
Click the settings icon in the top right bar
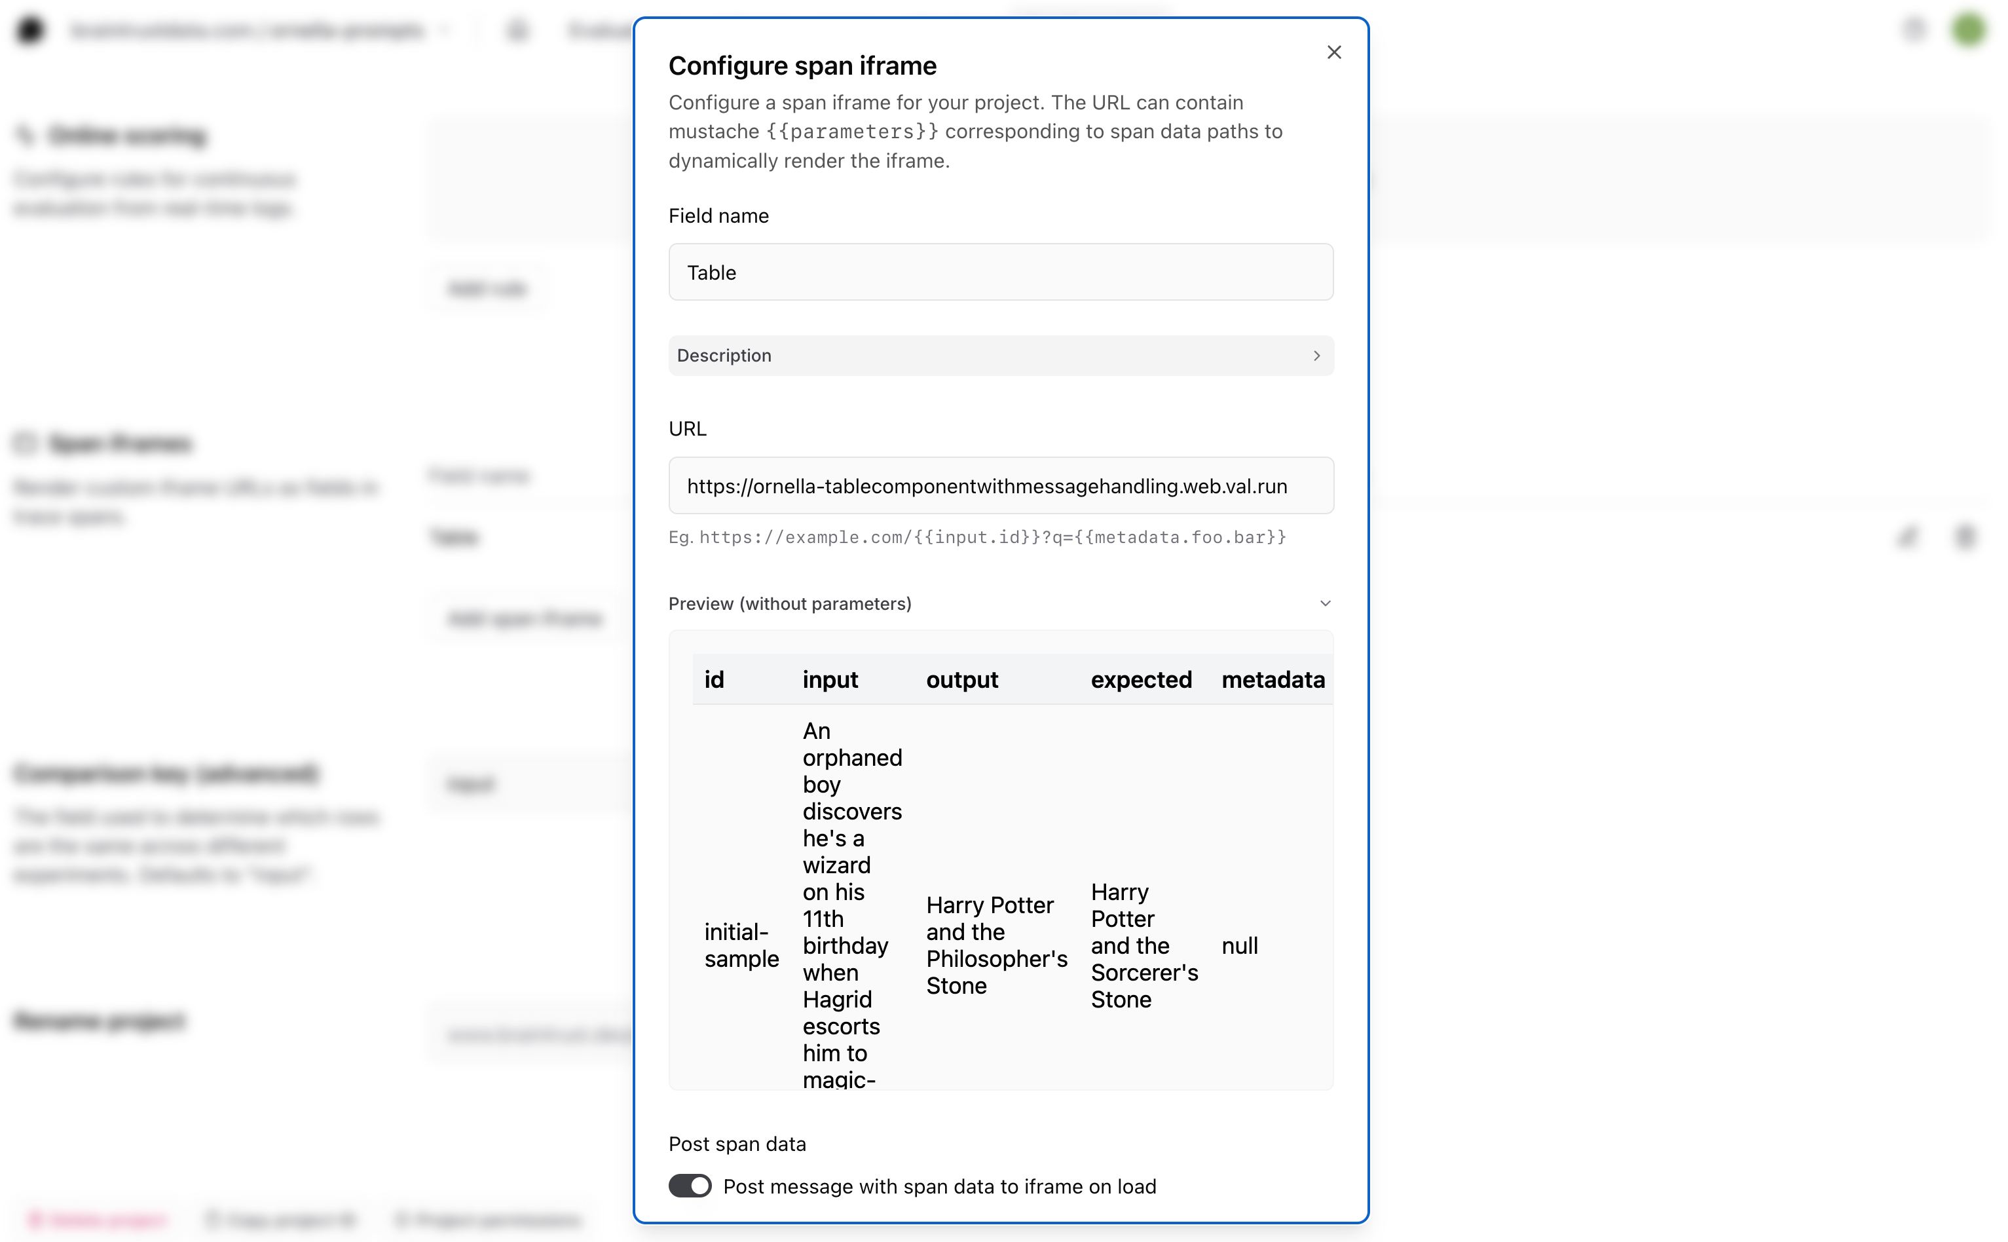tap(1915, 29)
